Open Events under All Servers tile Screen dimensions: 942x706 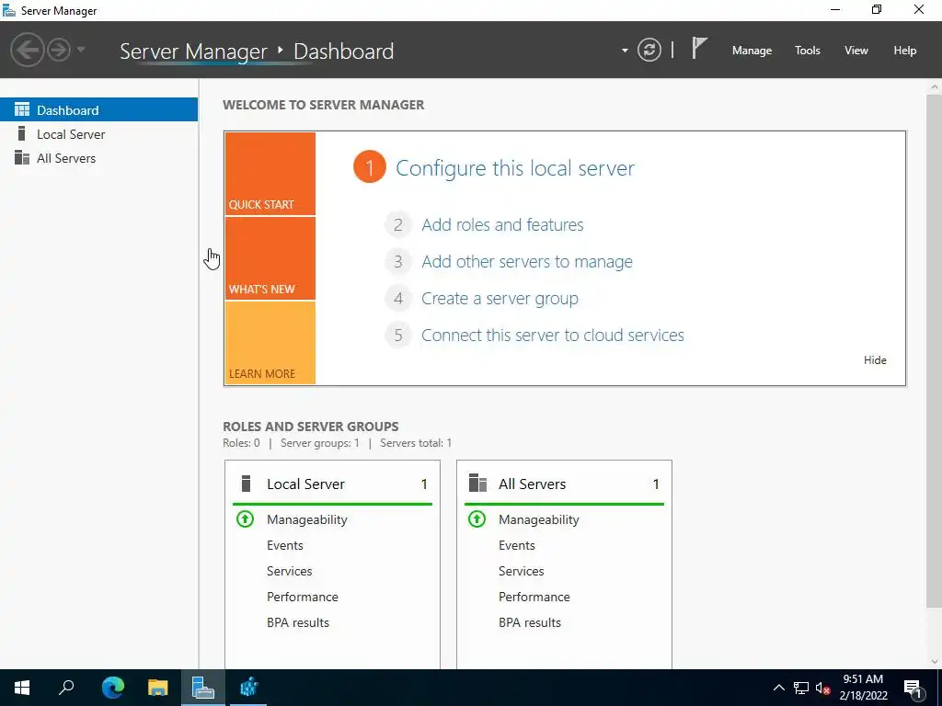517,545
